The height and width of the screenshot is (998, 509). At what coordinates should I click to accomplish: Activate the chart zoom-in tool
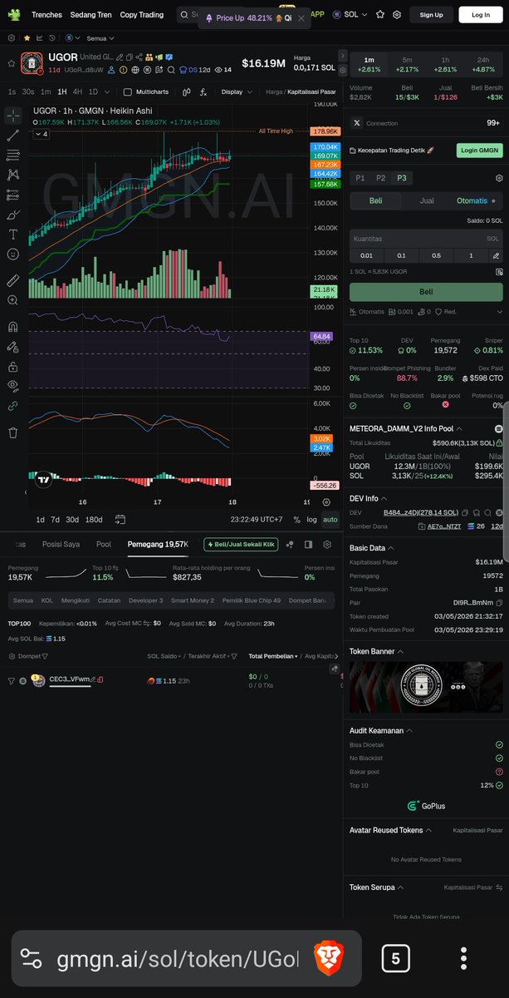pos(12,300)
